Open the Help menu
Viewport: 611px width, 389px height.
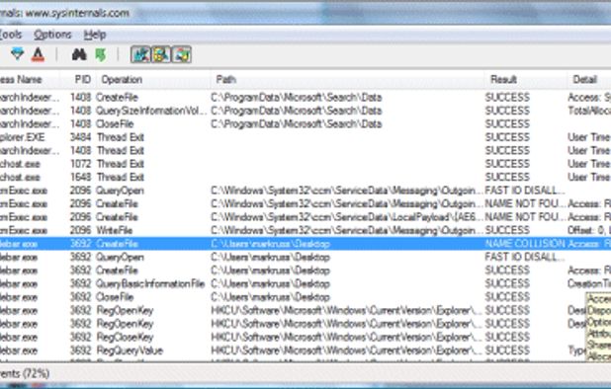coord(95,35)
